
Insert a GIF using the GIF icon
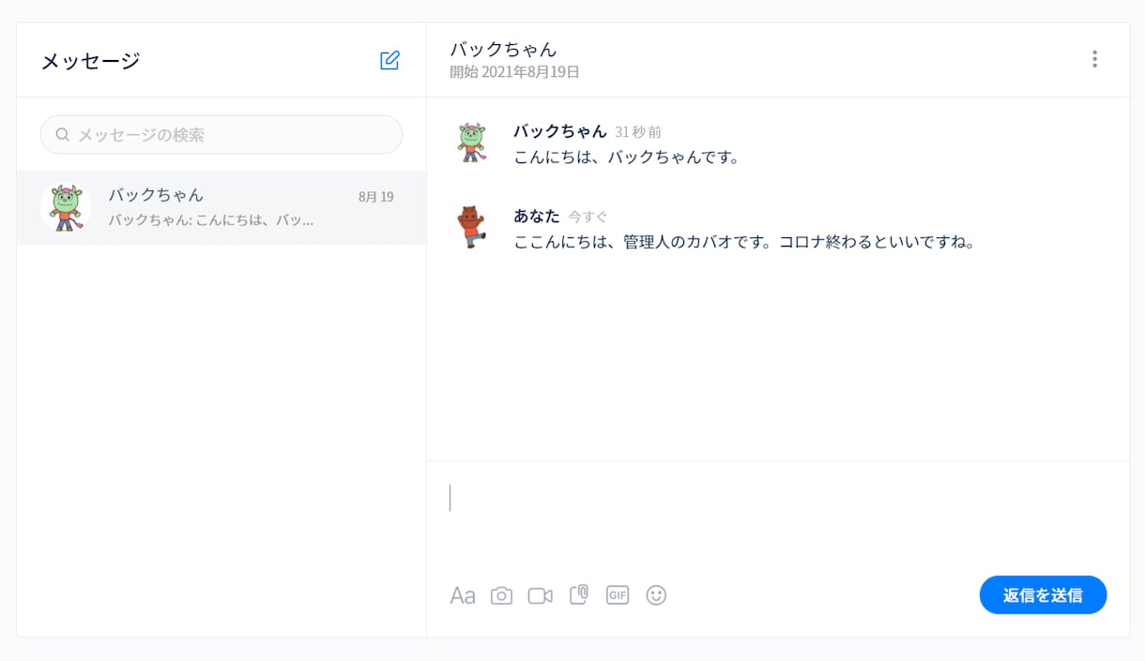pos(618,594)
